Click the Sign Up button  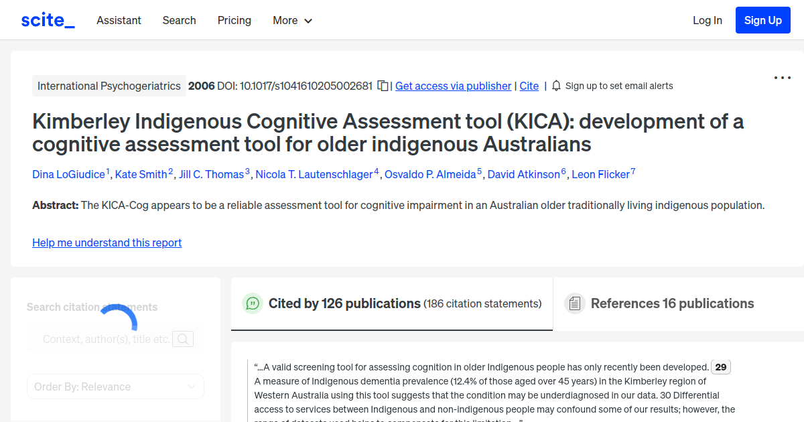click(762, 19)
